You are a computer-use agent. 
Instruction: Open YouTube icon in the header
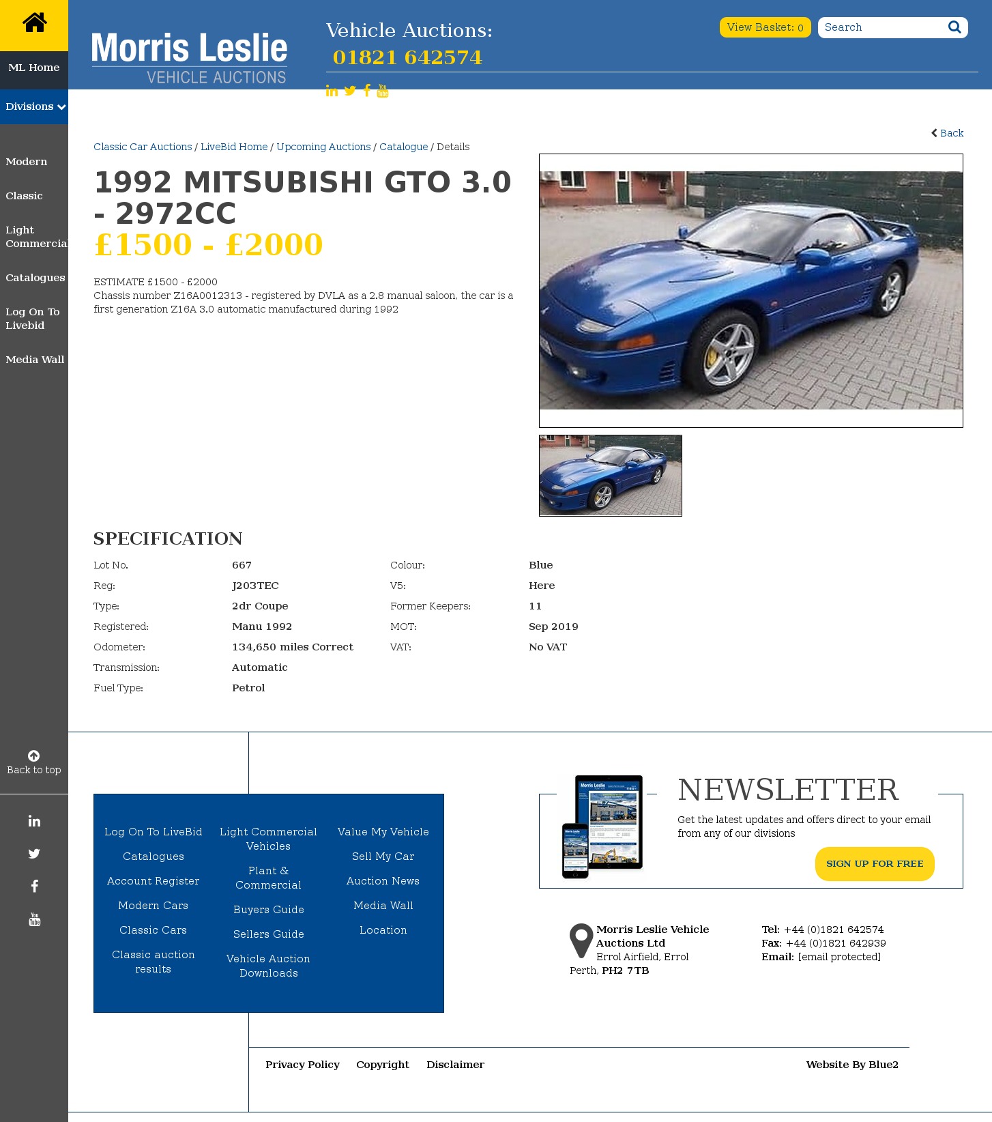click(x=383, y=91)
